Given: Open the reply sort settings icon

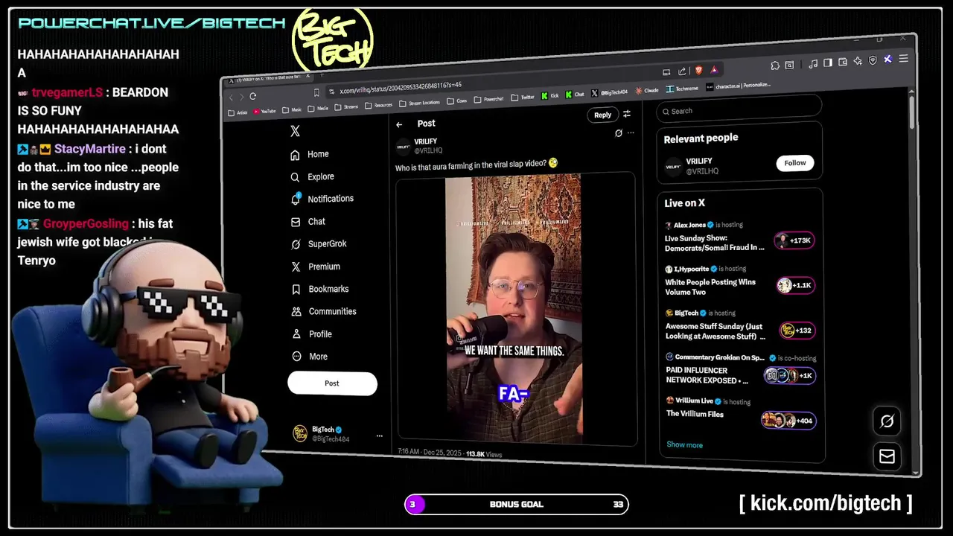Looking at the screenshot, I should point(627,114).
